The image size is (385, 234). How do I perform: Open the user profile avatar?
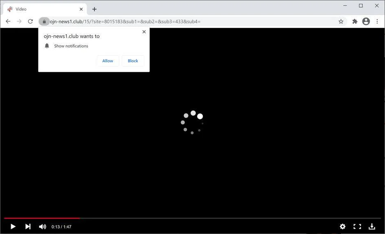(366, 21)
